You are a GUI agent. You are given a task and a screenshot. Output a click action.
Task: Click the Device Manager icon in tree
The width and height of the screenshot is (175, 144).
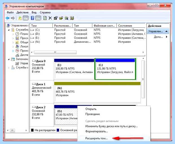[x=17, y=55]
